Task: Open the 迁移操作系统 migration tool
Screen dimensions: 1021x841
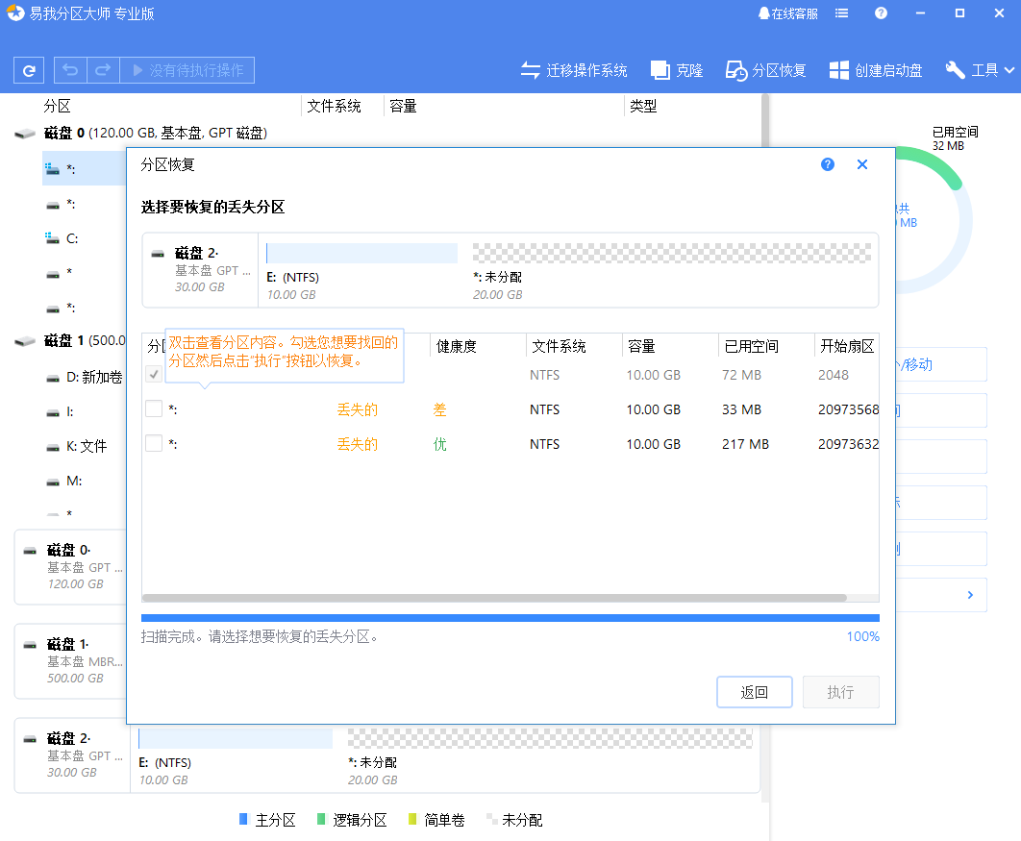Action: point(574,69)
